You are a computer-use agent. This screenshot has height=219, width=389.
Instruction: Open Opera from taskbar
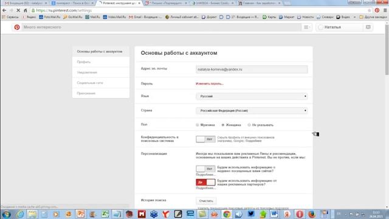[300, 214]
